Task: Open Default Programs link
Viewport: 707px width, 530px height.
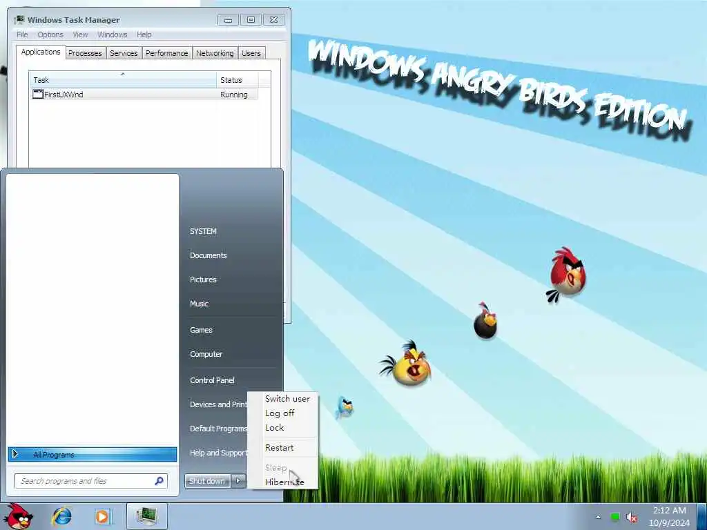Action: 218,429
